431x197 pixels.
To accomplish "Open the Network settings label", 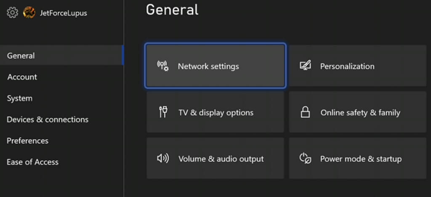I will [208, 66].
